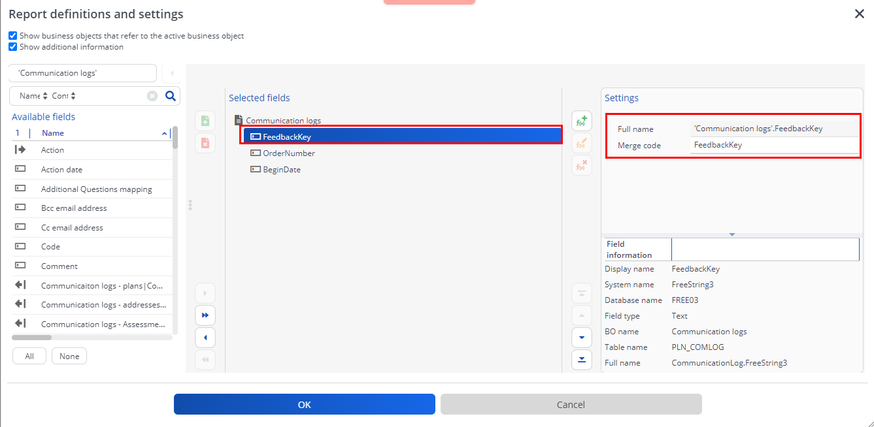The height and width of the screenshot is (427, 874).
Task: Select 'Code' in available fields
Action: point(92,246)
